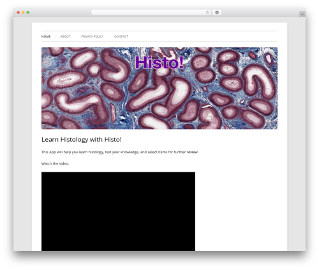
Task: Open a new tab with the plus button
Action: click(x=302, y=14)
